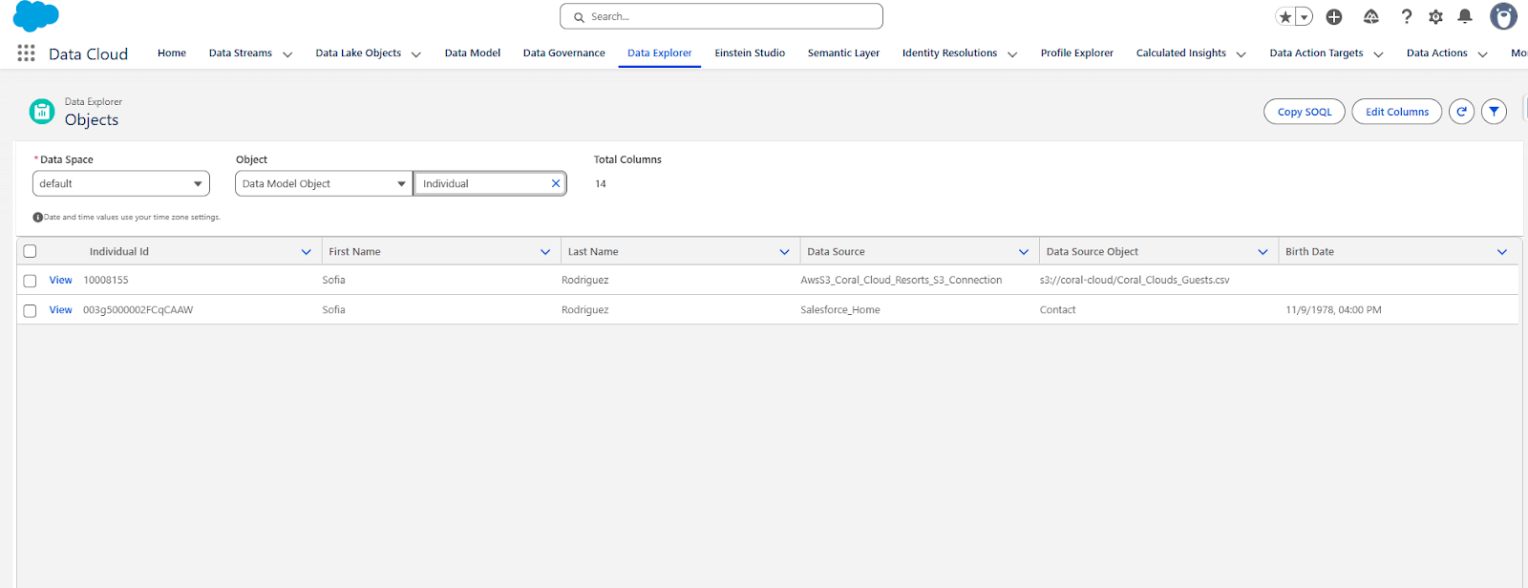
Task: Open the filter funnel icon
Action: click(1494, 112)
